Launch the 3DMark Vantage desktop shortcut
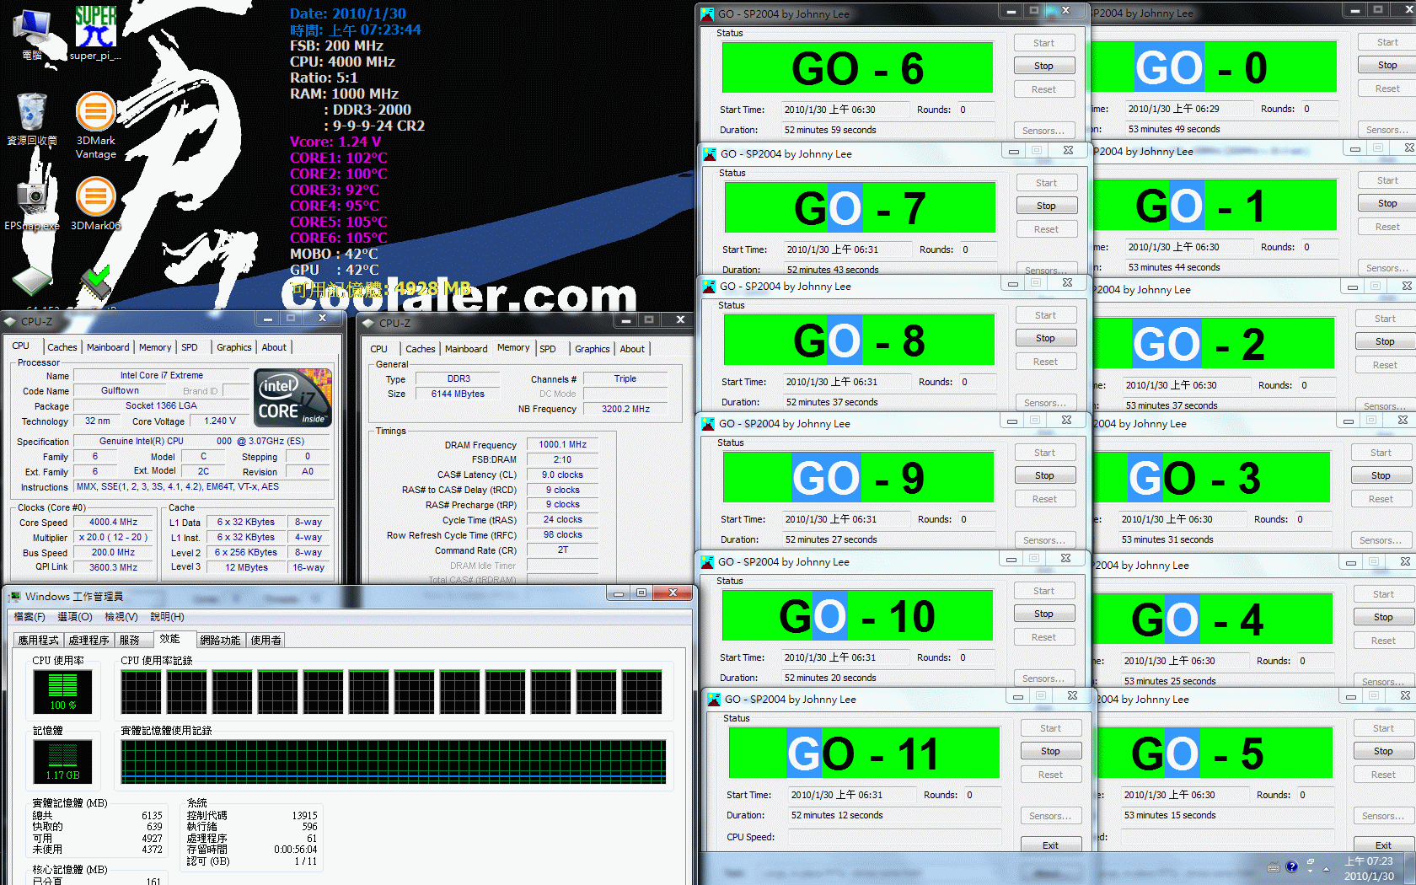The image size is (1416, 885). 96,125
